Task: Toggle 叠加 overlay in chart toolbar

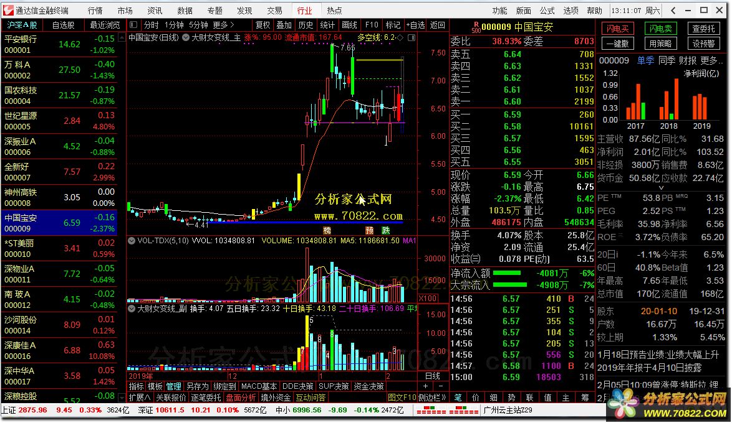Action: [x=284, y=25]
